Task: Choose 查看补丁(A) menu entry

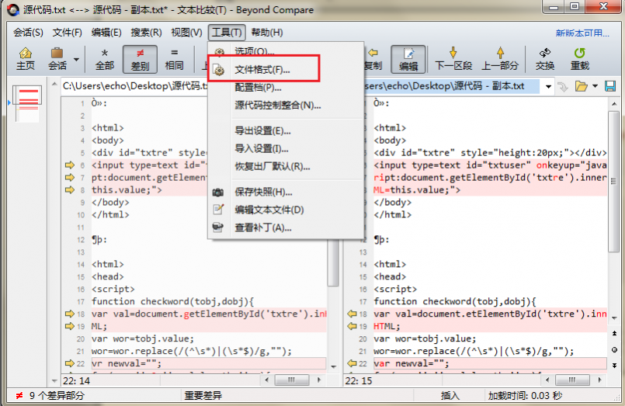Action: [x=286, y=227]
